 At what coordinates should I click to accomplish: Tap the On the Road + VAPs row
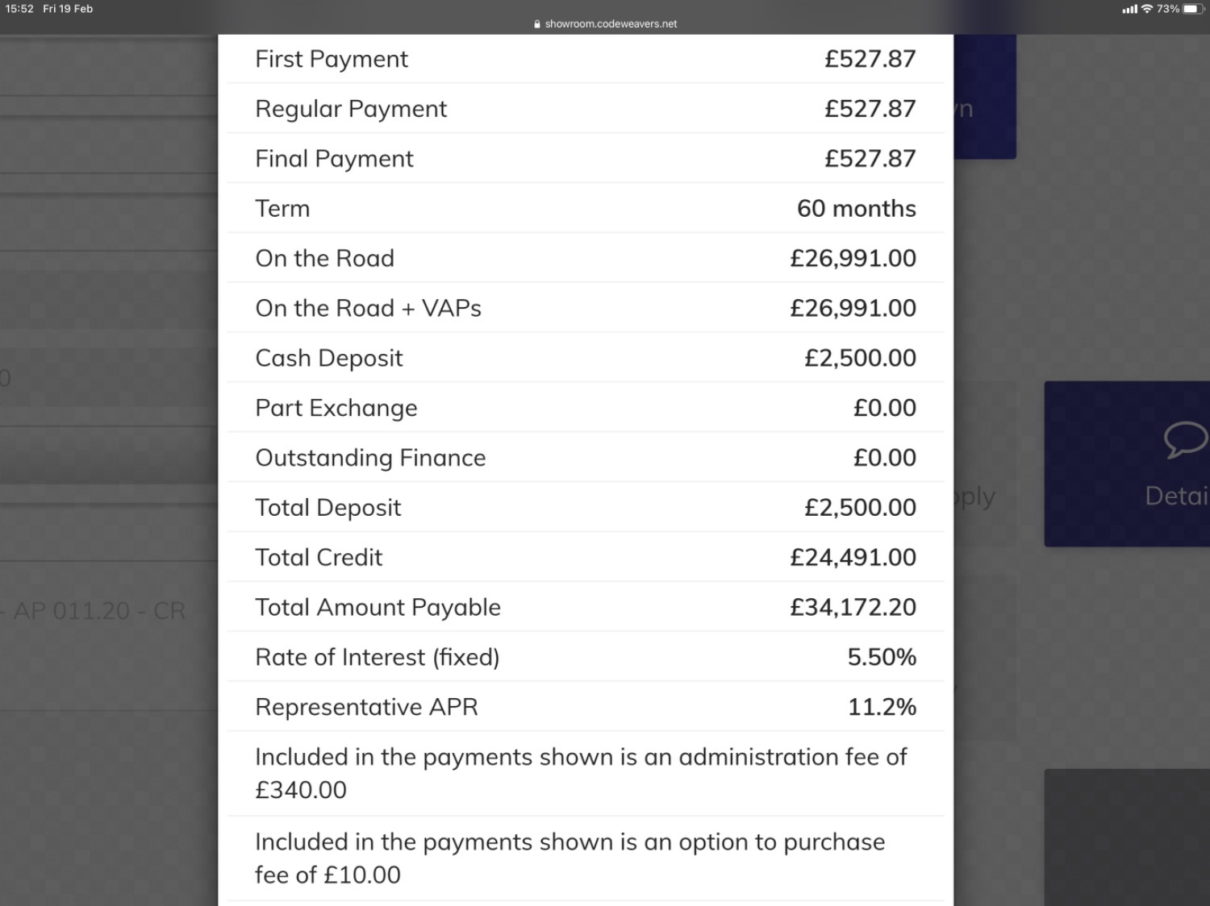(x=586, y=308)
